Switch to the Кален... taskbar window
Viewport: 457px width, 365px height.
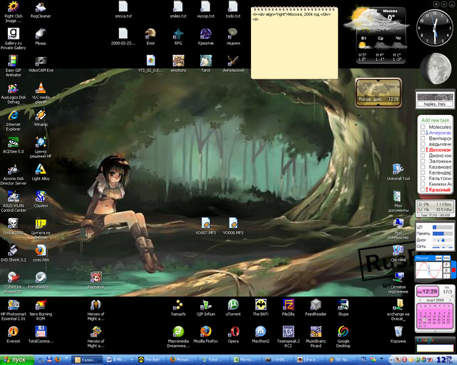(87, 360)
